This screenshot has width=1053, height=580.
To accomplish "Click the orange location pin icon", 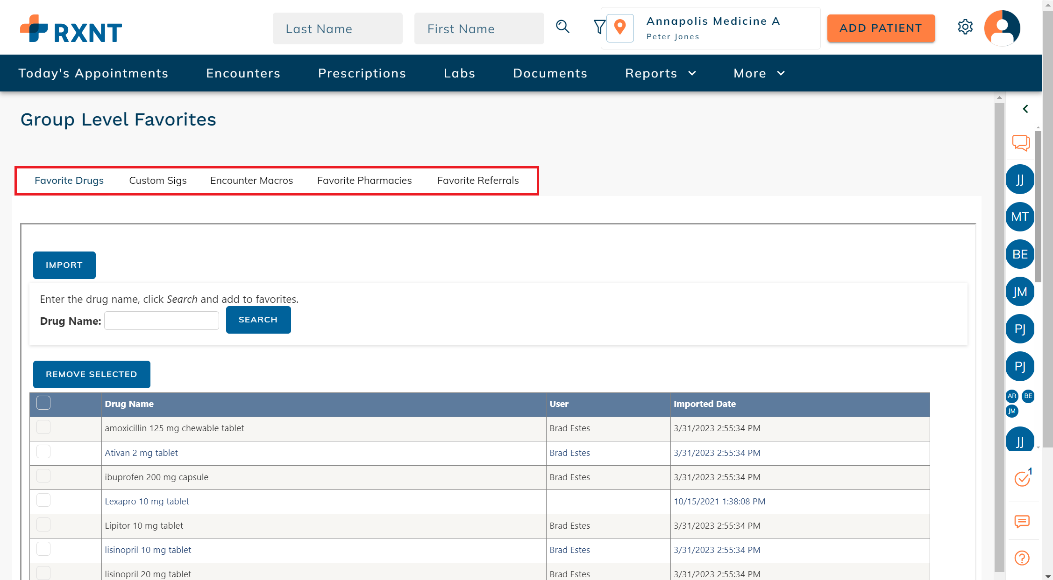I will [620, 28].
